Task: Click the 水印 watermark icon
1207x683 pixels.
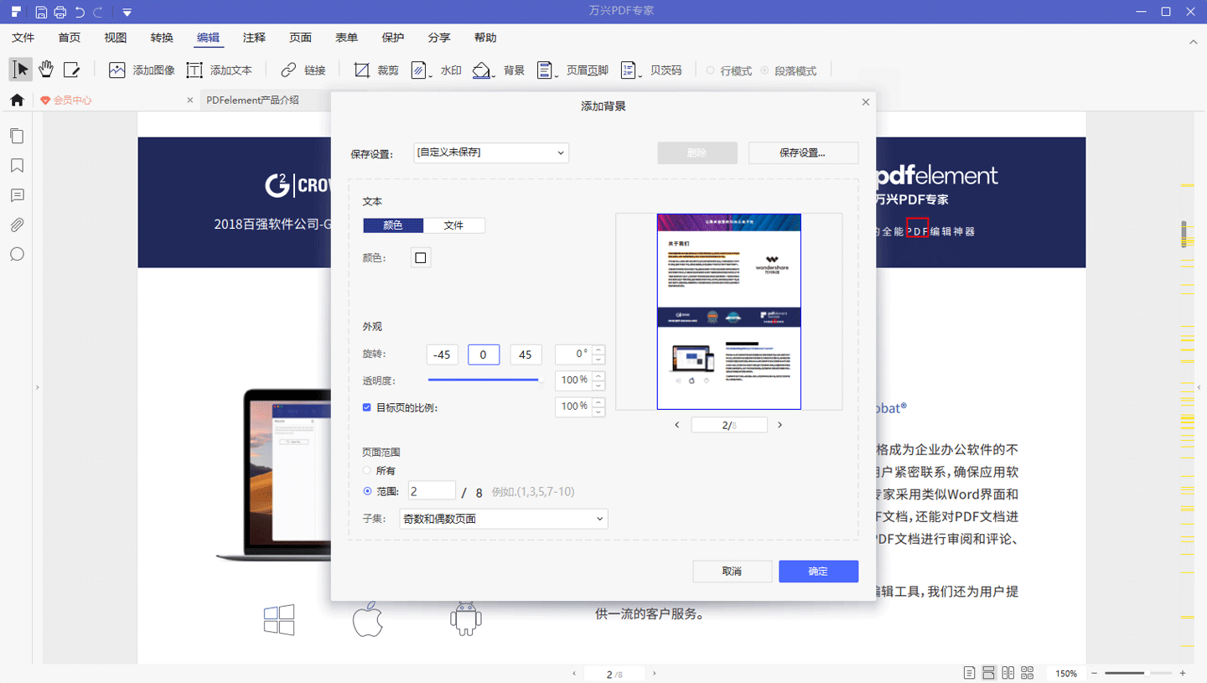Action: [420, 70]
